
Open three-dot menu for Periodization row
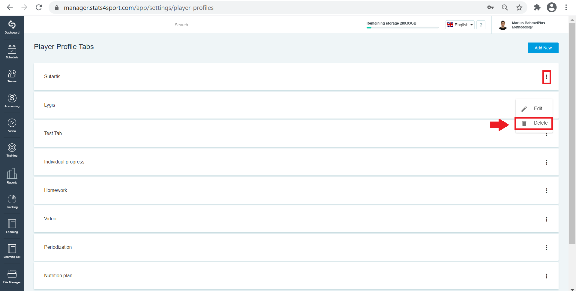click(x=547, y=248)
